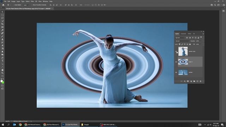Open the Edit Toolbar three-dots button
The image size is (226, 127).
pyautogui.click(x=2, y=76)
